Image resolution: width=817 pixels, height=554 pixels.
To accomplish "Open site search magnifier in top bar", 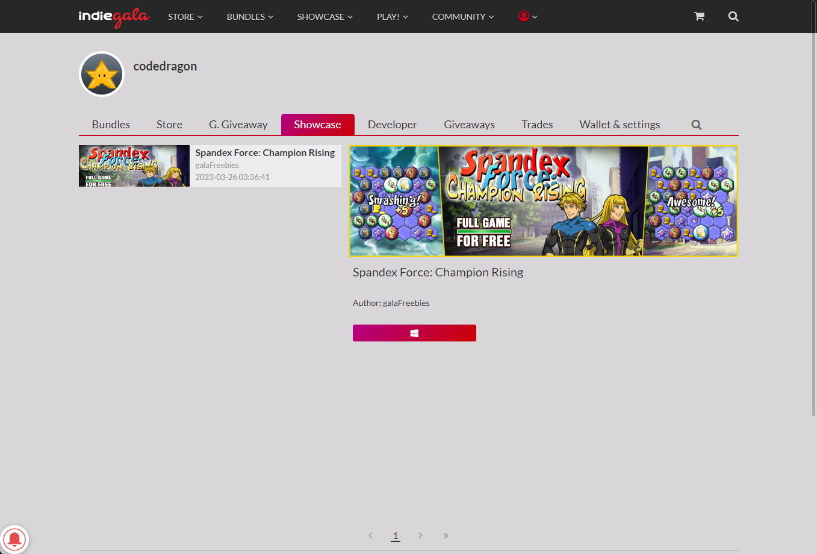I will pos(733,16).
